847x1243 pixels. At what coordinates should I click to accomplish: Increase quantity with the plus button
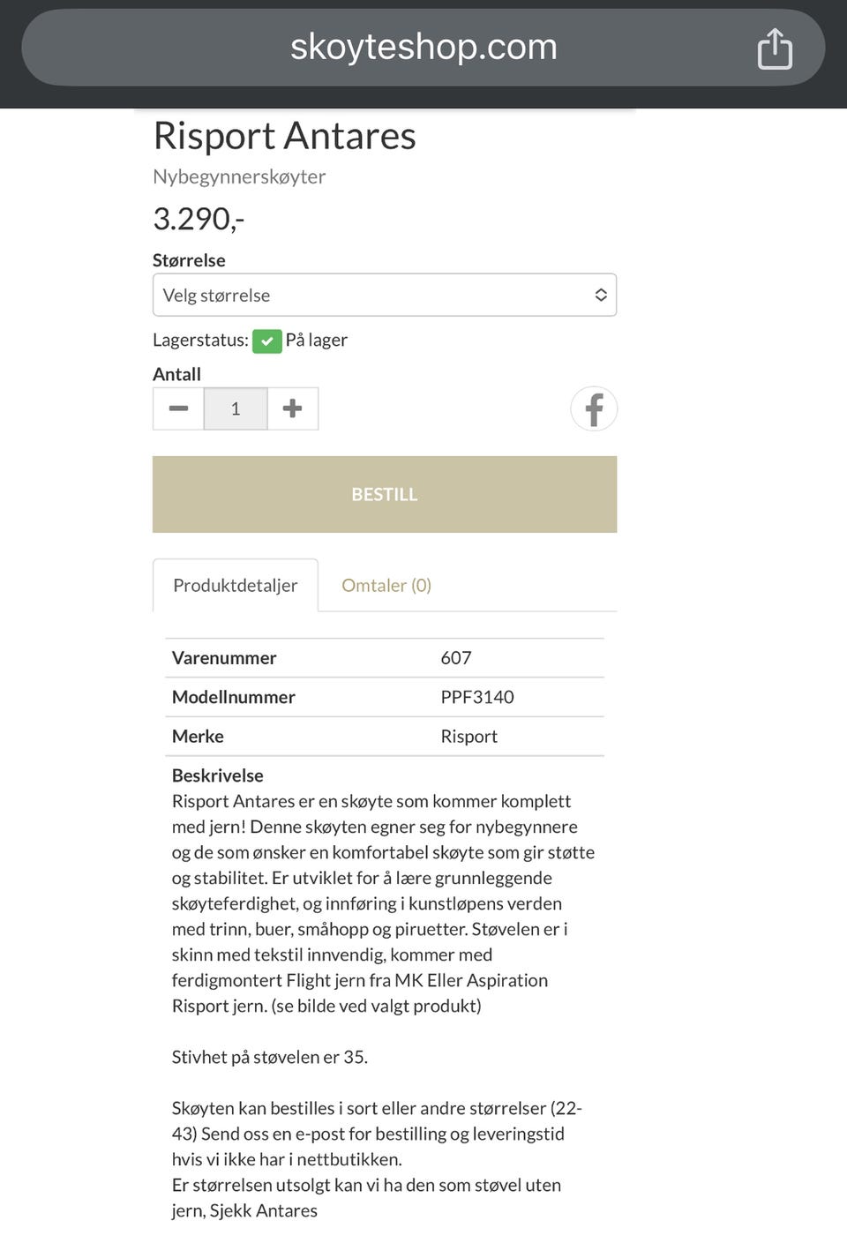pos(292,408)
